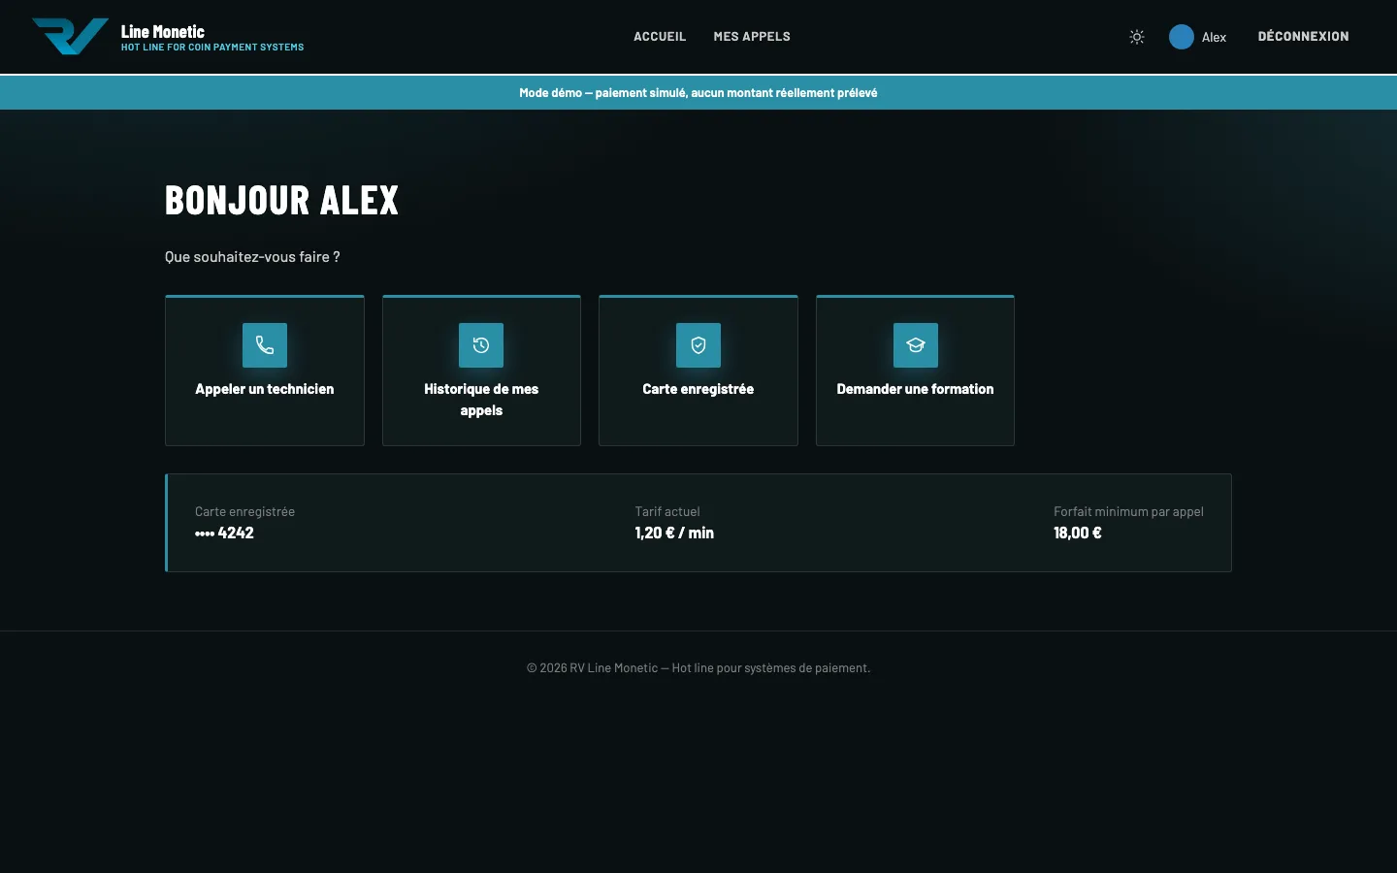Viewport: 1397px width, 873px height.
Task: Click the phone icon for calling a technician
Action: (265, 345)
